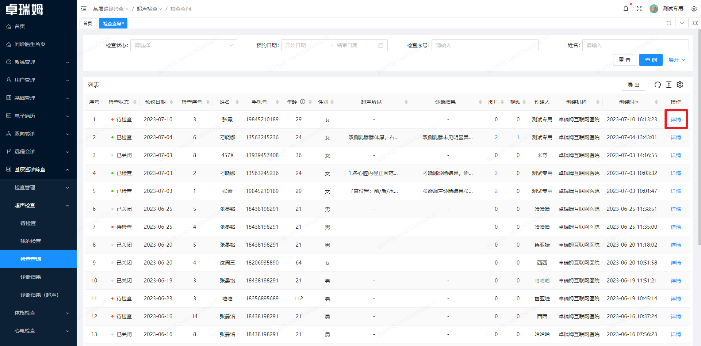
Task: Click video count 1 in row 2
Action: [x=518, y=137]
